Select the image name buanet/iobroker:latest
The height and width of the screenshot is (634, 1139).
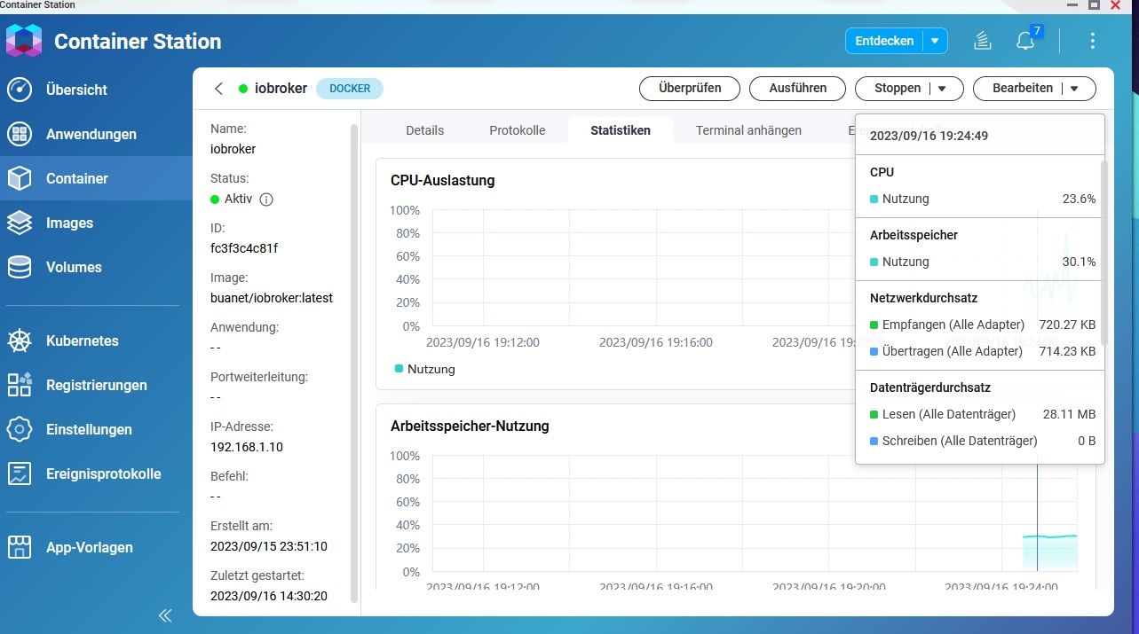click(x=272, y=298)
